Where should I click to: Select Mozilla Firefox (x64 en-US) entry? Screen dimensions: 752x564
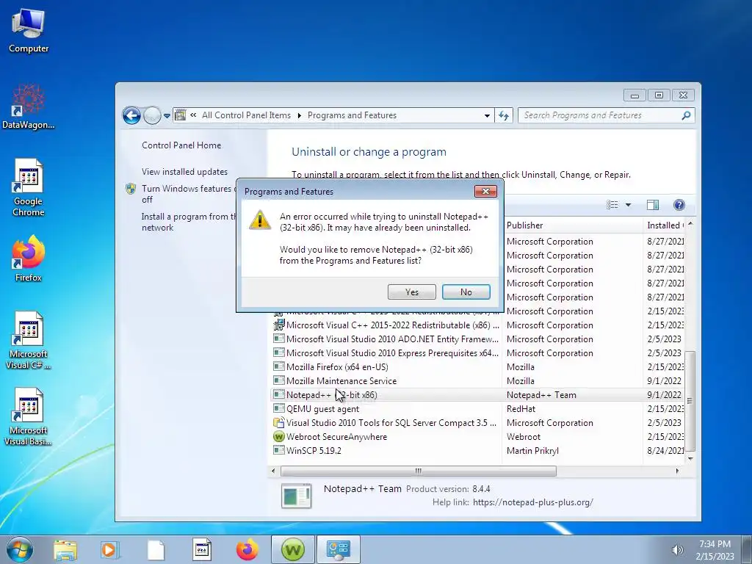(x=478, y=367)
